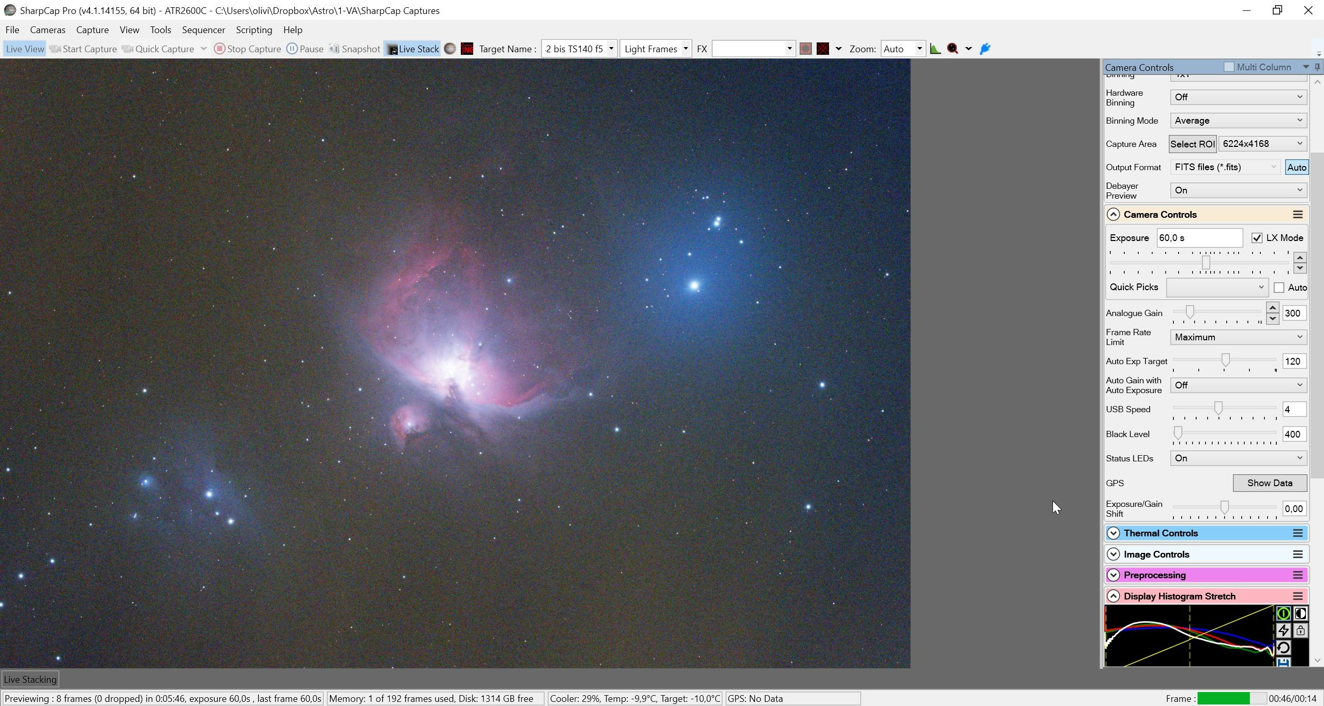Viewport: 1324px width, 706px height.
Task: Tick the Multi Column checkbox
Action: point(1229,67)
